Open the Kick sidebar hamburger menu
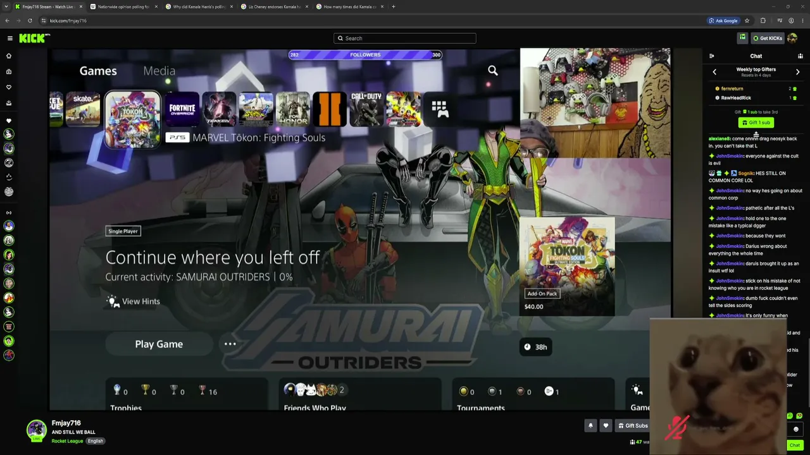Viewport: 810px width, 455px height. [9, 38]
